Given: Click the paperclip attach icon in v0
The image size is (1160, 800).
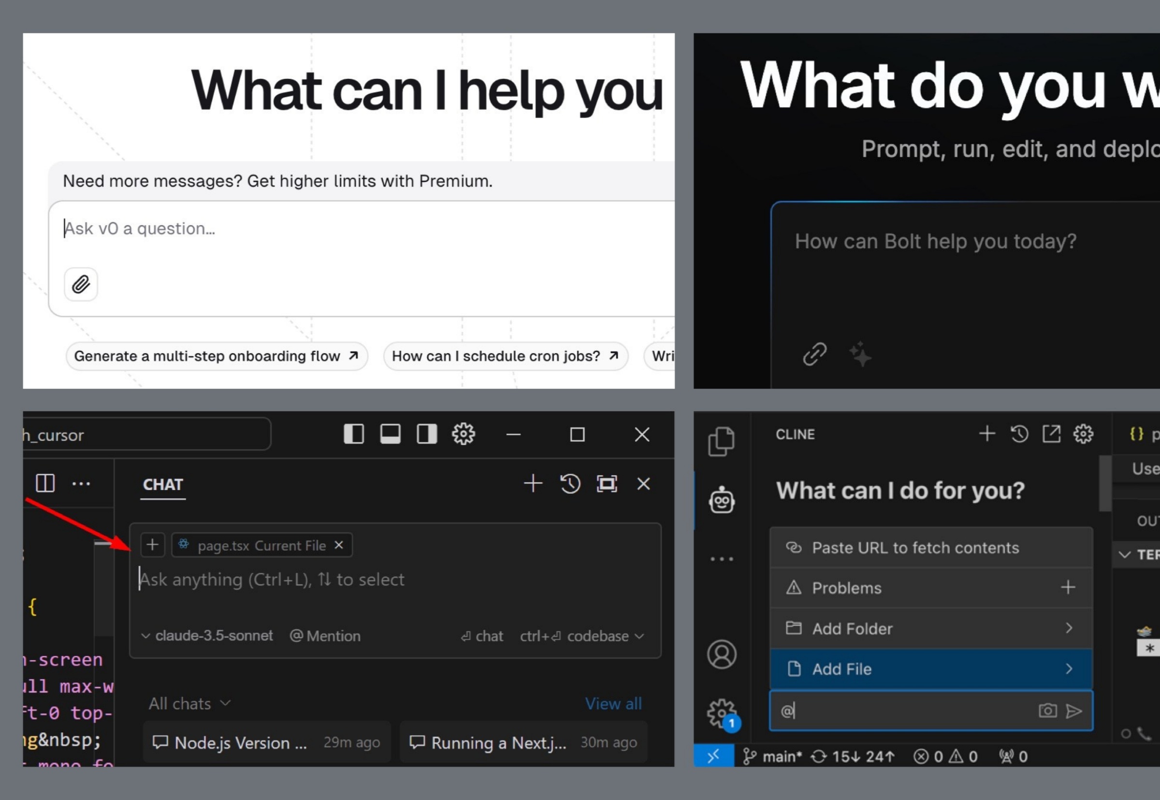Looking at the screenshot, I should coord(81,285).
